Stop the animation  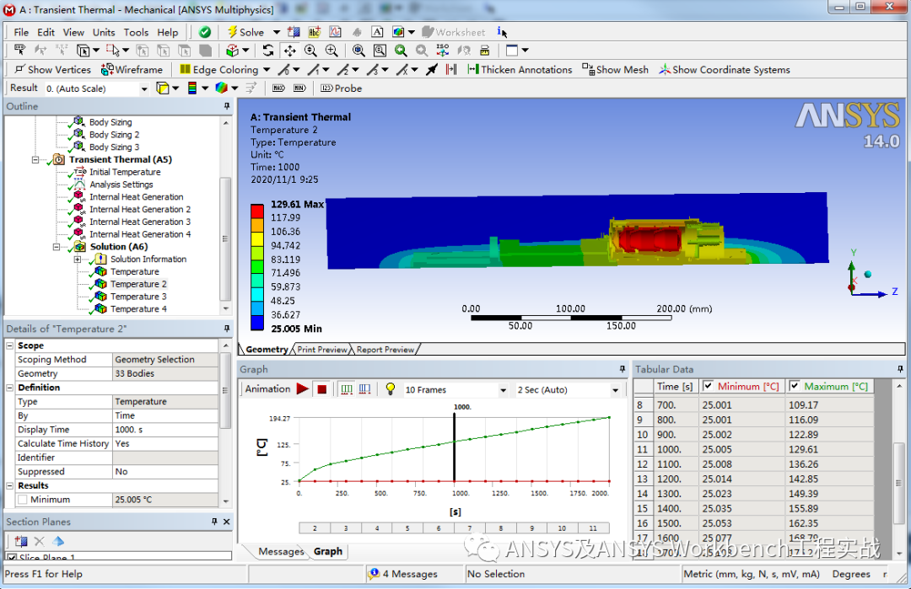[x=322, y=389]
